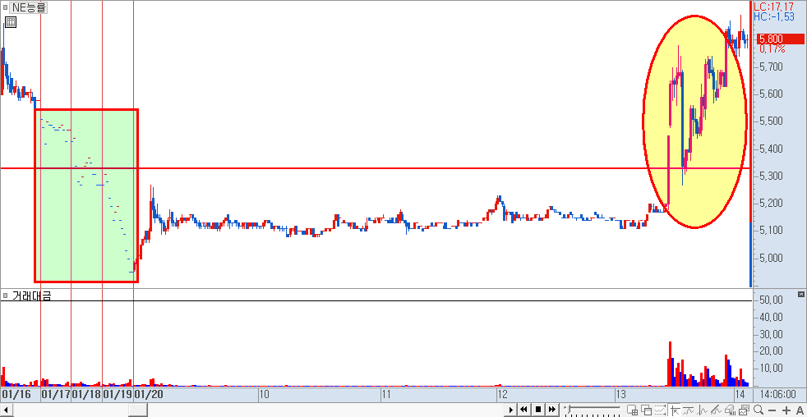Viewport: 807px width, 417px height.
Task: Start chart replay with the play button
Action: point(511,410)
